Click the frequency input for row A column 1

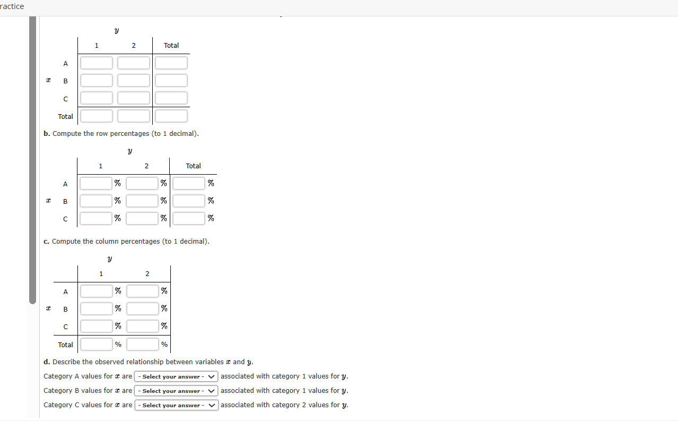pos(96,62)
